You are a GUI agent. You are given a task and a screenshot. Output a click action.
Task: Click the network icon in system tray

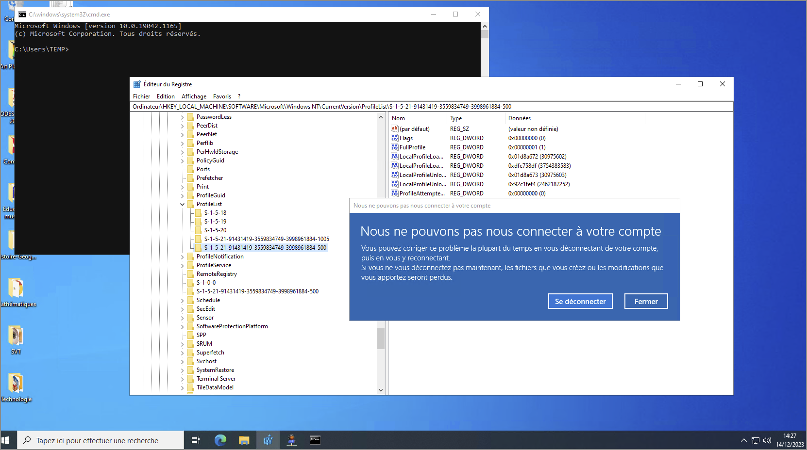click(x=756, y=440)
